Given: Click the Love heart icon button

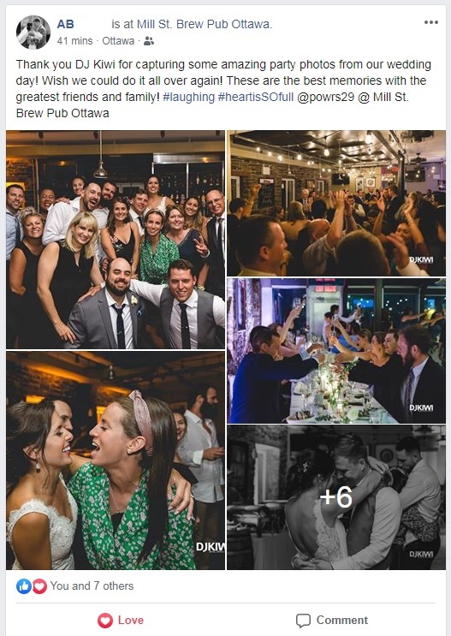Looking at the screenshot, I should (x=105, y=621).
